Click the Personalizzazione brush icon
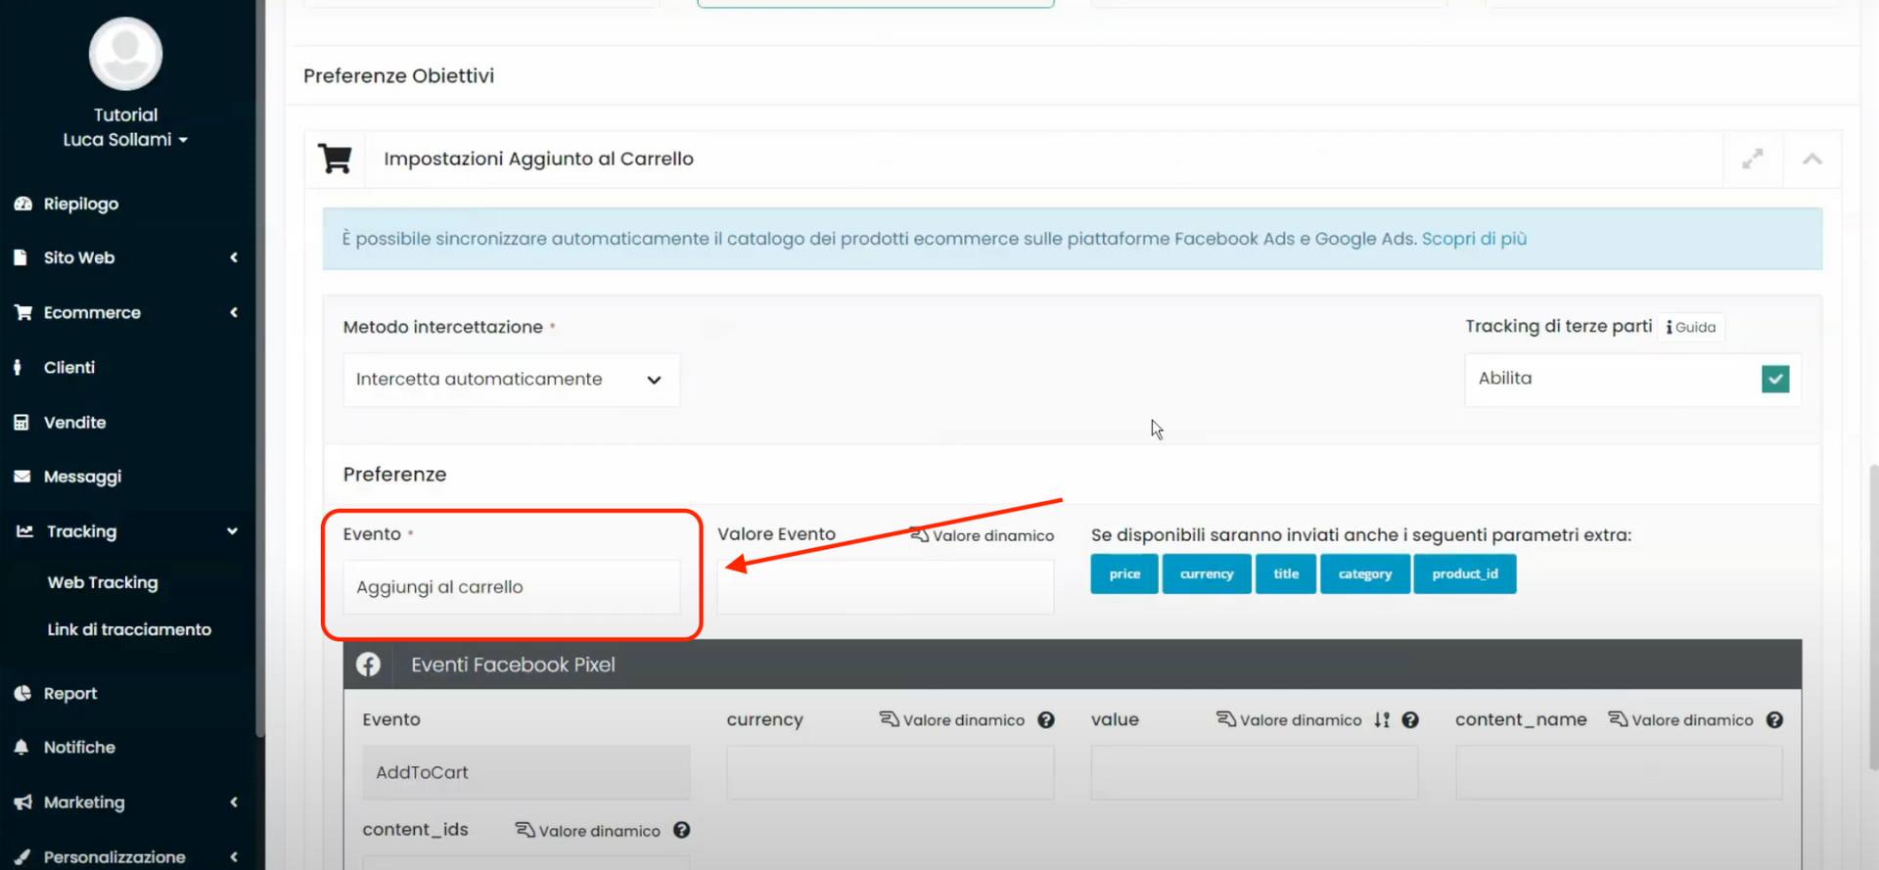The width and height of the screenshot is (1879, 870). [22, 856]
